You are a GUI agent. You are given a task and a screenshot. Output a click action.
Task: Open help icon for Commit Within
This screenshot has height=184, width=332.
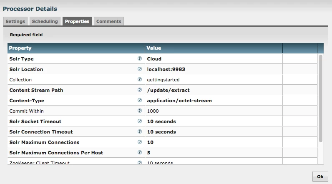[140, 111]
